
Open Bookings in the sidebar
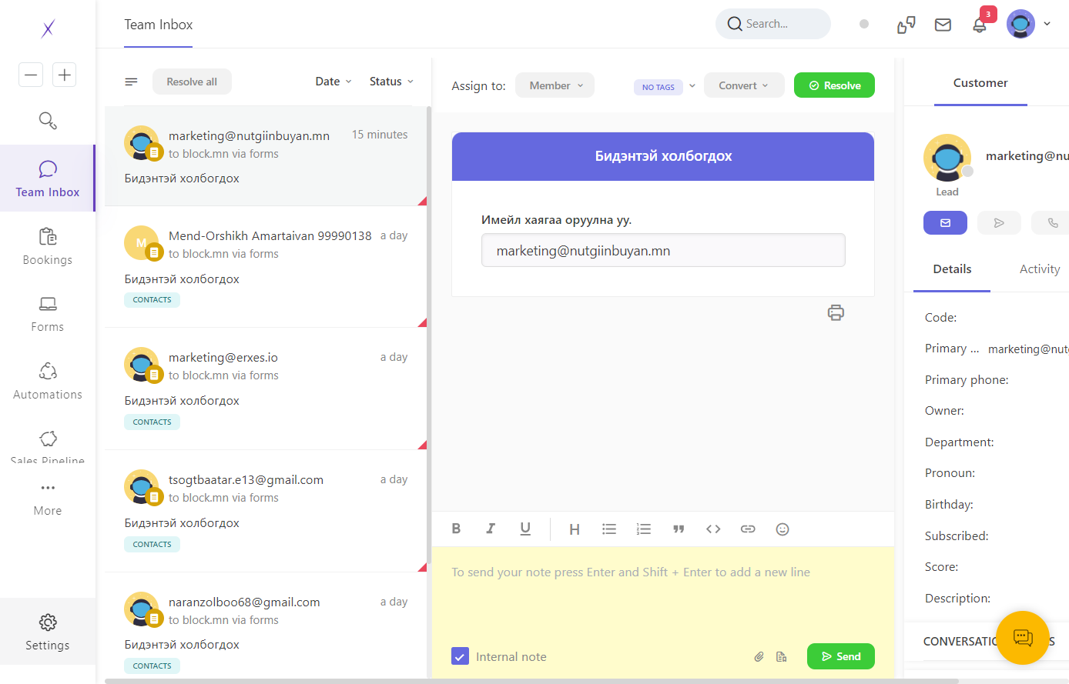click(x=48, y=246)
